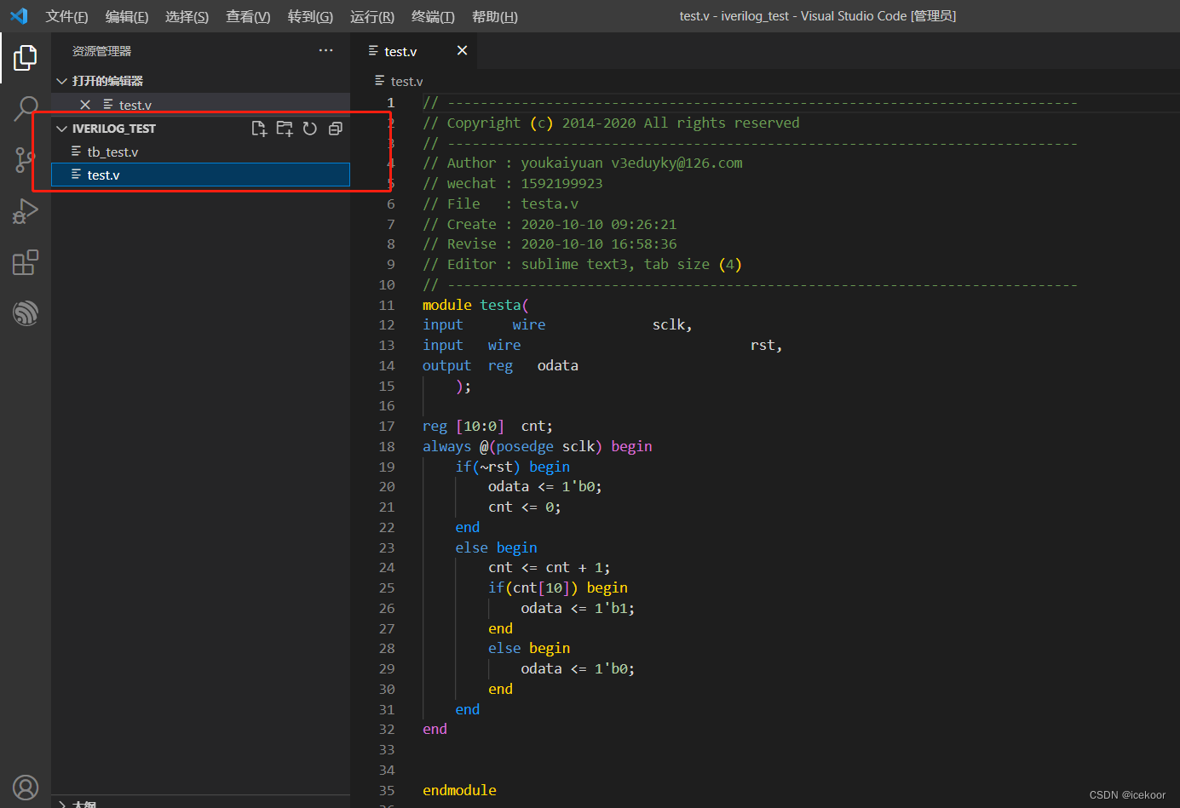Open the Espressif extension icon in activity bar
Image resolution: width=1180 pixels, height=808 pixels.
26,312
